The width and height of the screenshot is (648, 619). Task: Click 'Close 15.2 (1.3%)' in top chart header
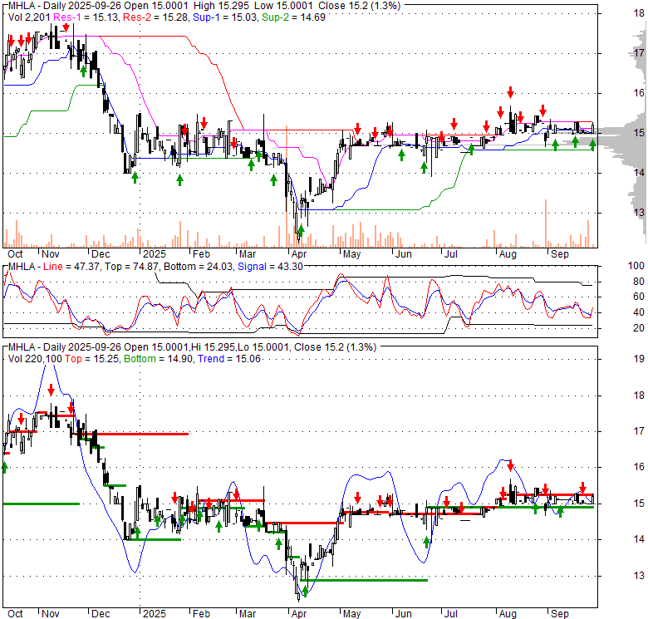coord(358,6)
